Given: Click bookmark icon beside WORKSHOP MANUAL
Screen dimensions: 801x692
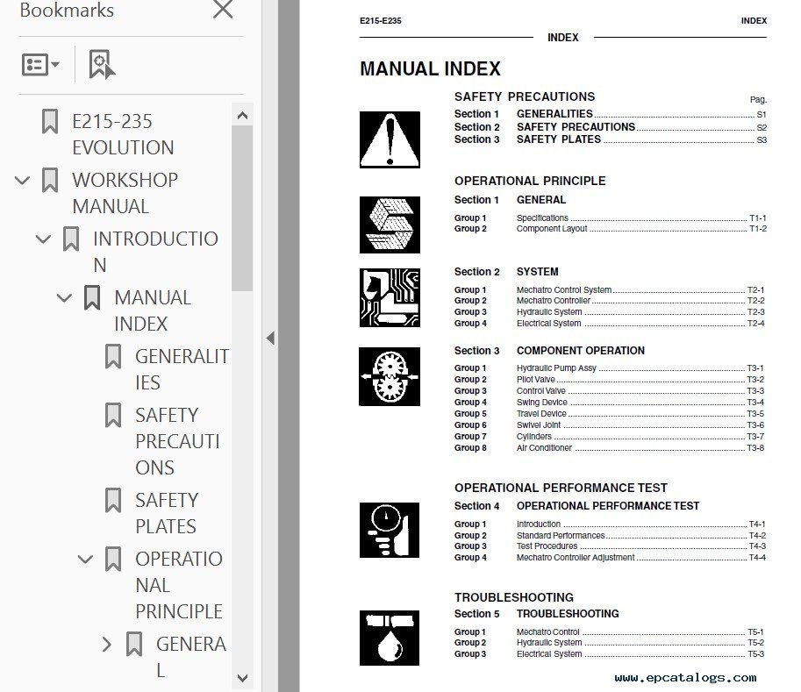Looking at the screenshot, I should click(49, 181).
